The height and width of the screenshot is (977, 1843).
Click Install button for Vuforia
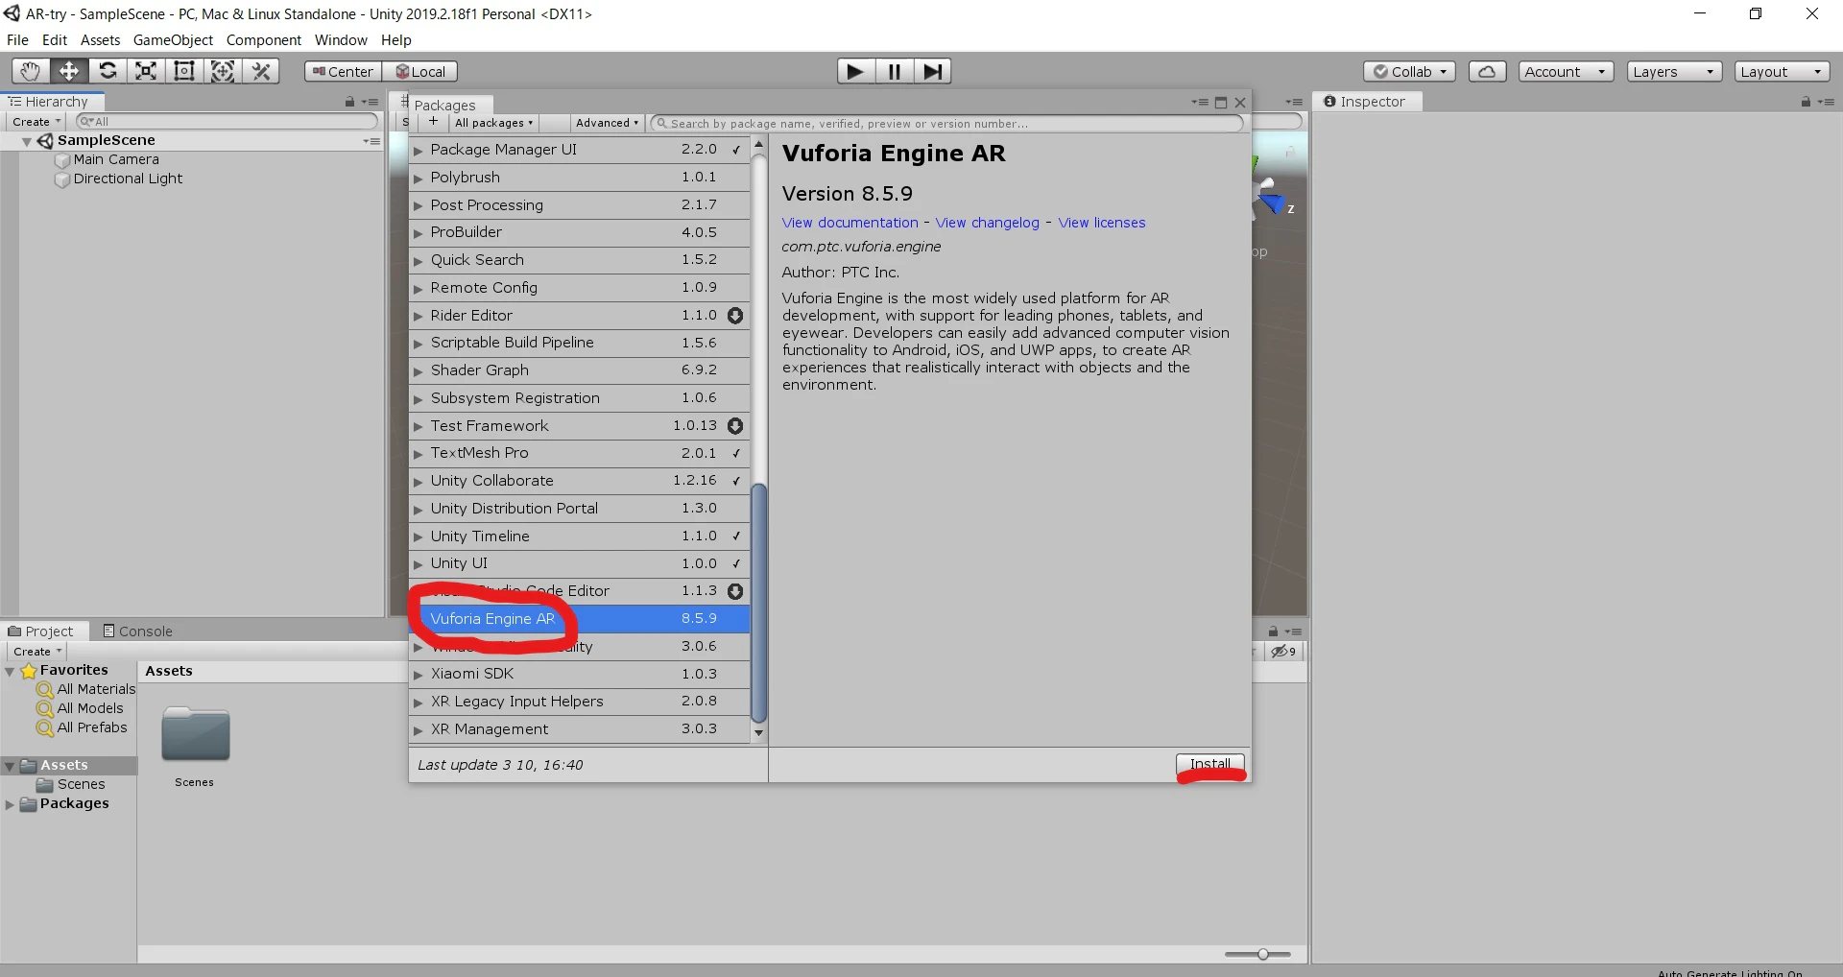(1210, 765)
